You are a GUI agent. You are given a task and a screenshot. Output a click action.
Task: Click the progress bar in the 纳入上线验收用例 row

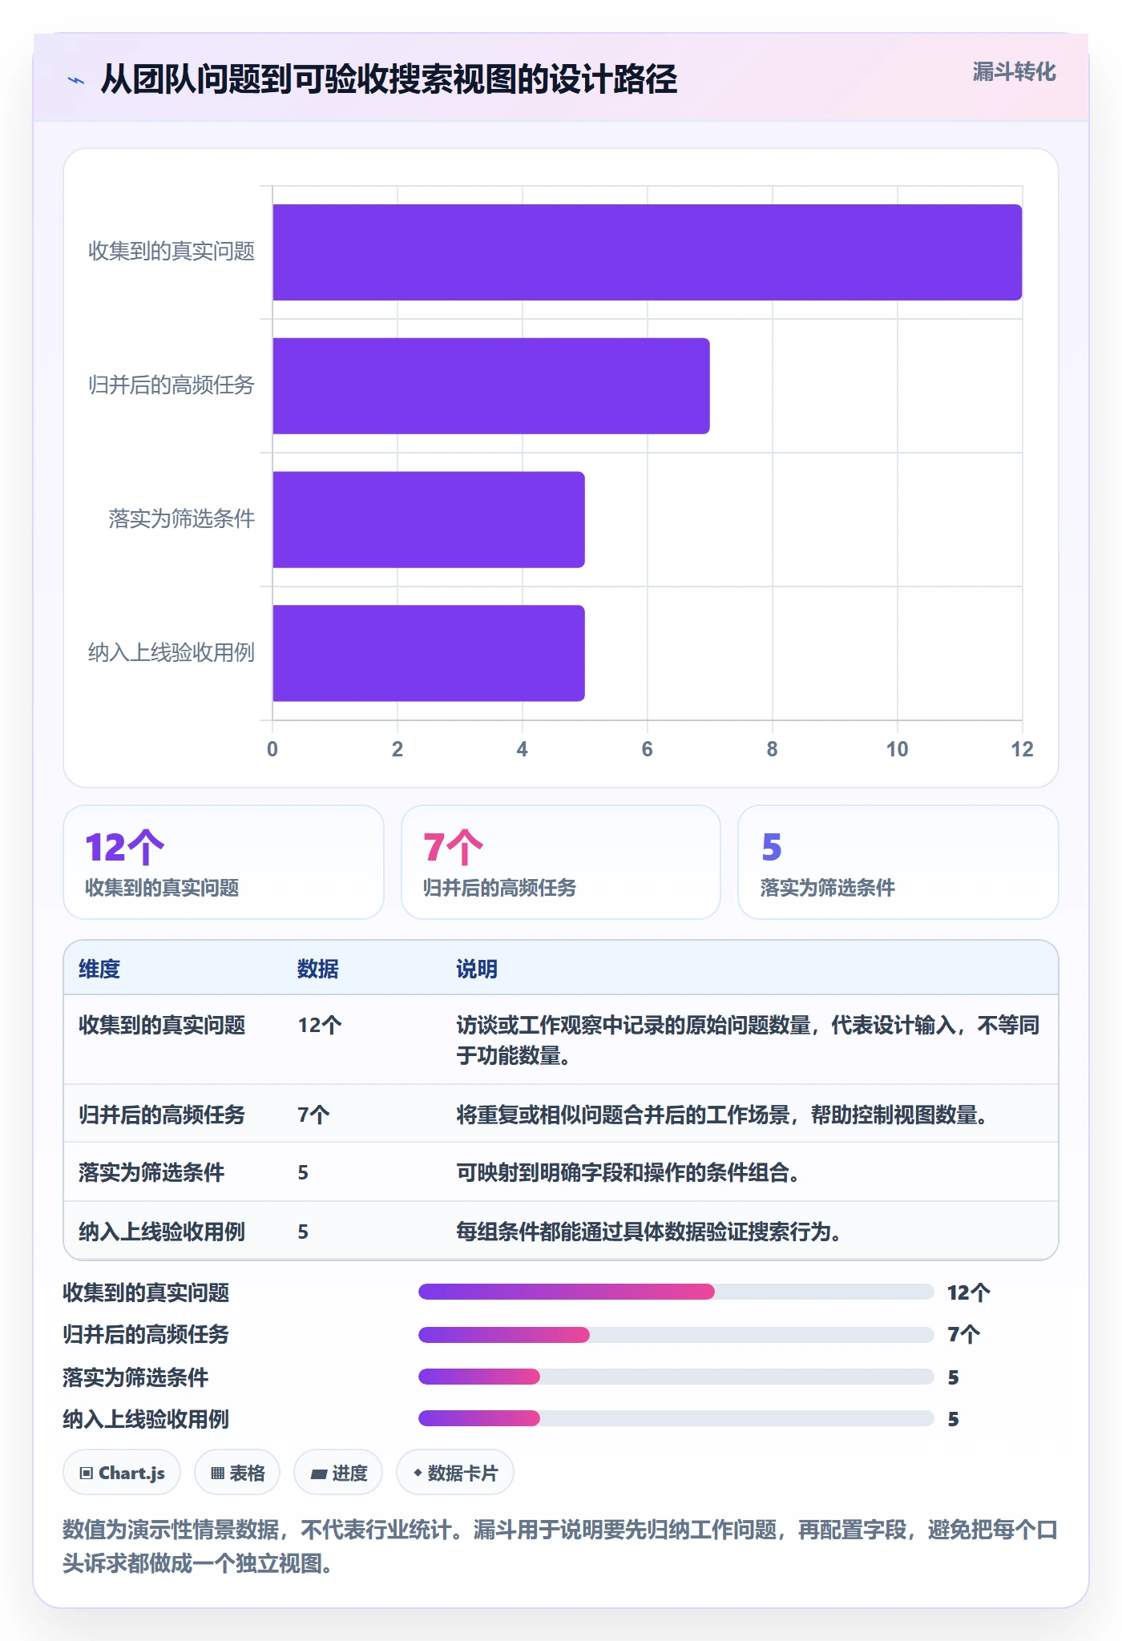676,1418
